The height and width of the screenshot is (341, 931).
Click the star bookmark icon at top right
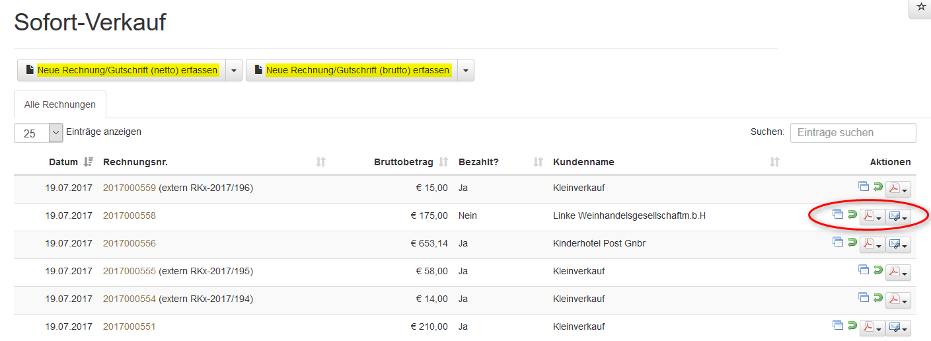point(921,7)
